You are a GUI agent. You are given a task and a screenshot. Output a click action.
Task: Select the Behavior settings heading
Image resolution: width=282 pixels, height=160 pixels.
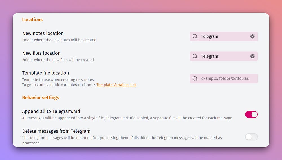click(x=41, y=97)
